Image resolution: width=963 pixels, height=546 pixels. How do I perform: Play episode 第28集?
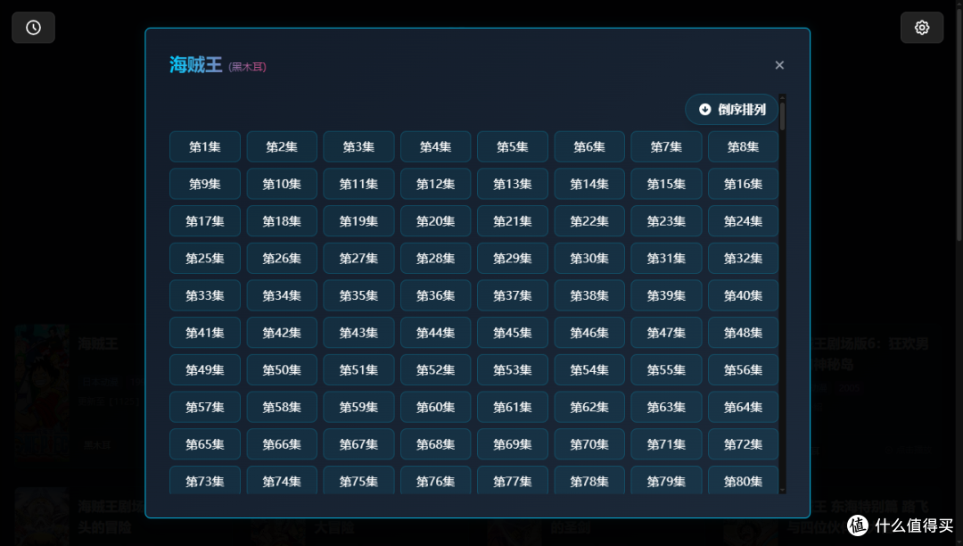pos(435,258)
